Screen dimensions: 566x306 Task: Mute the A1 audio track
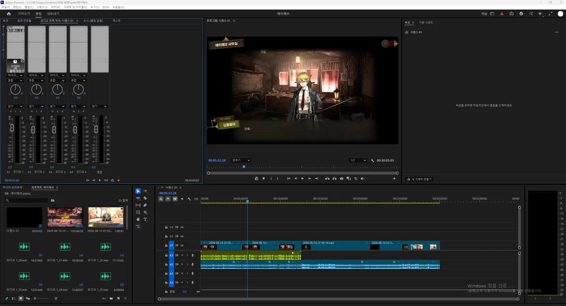tap(182, 255)
